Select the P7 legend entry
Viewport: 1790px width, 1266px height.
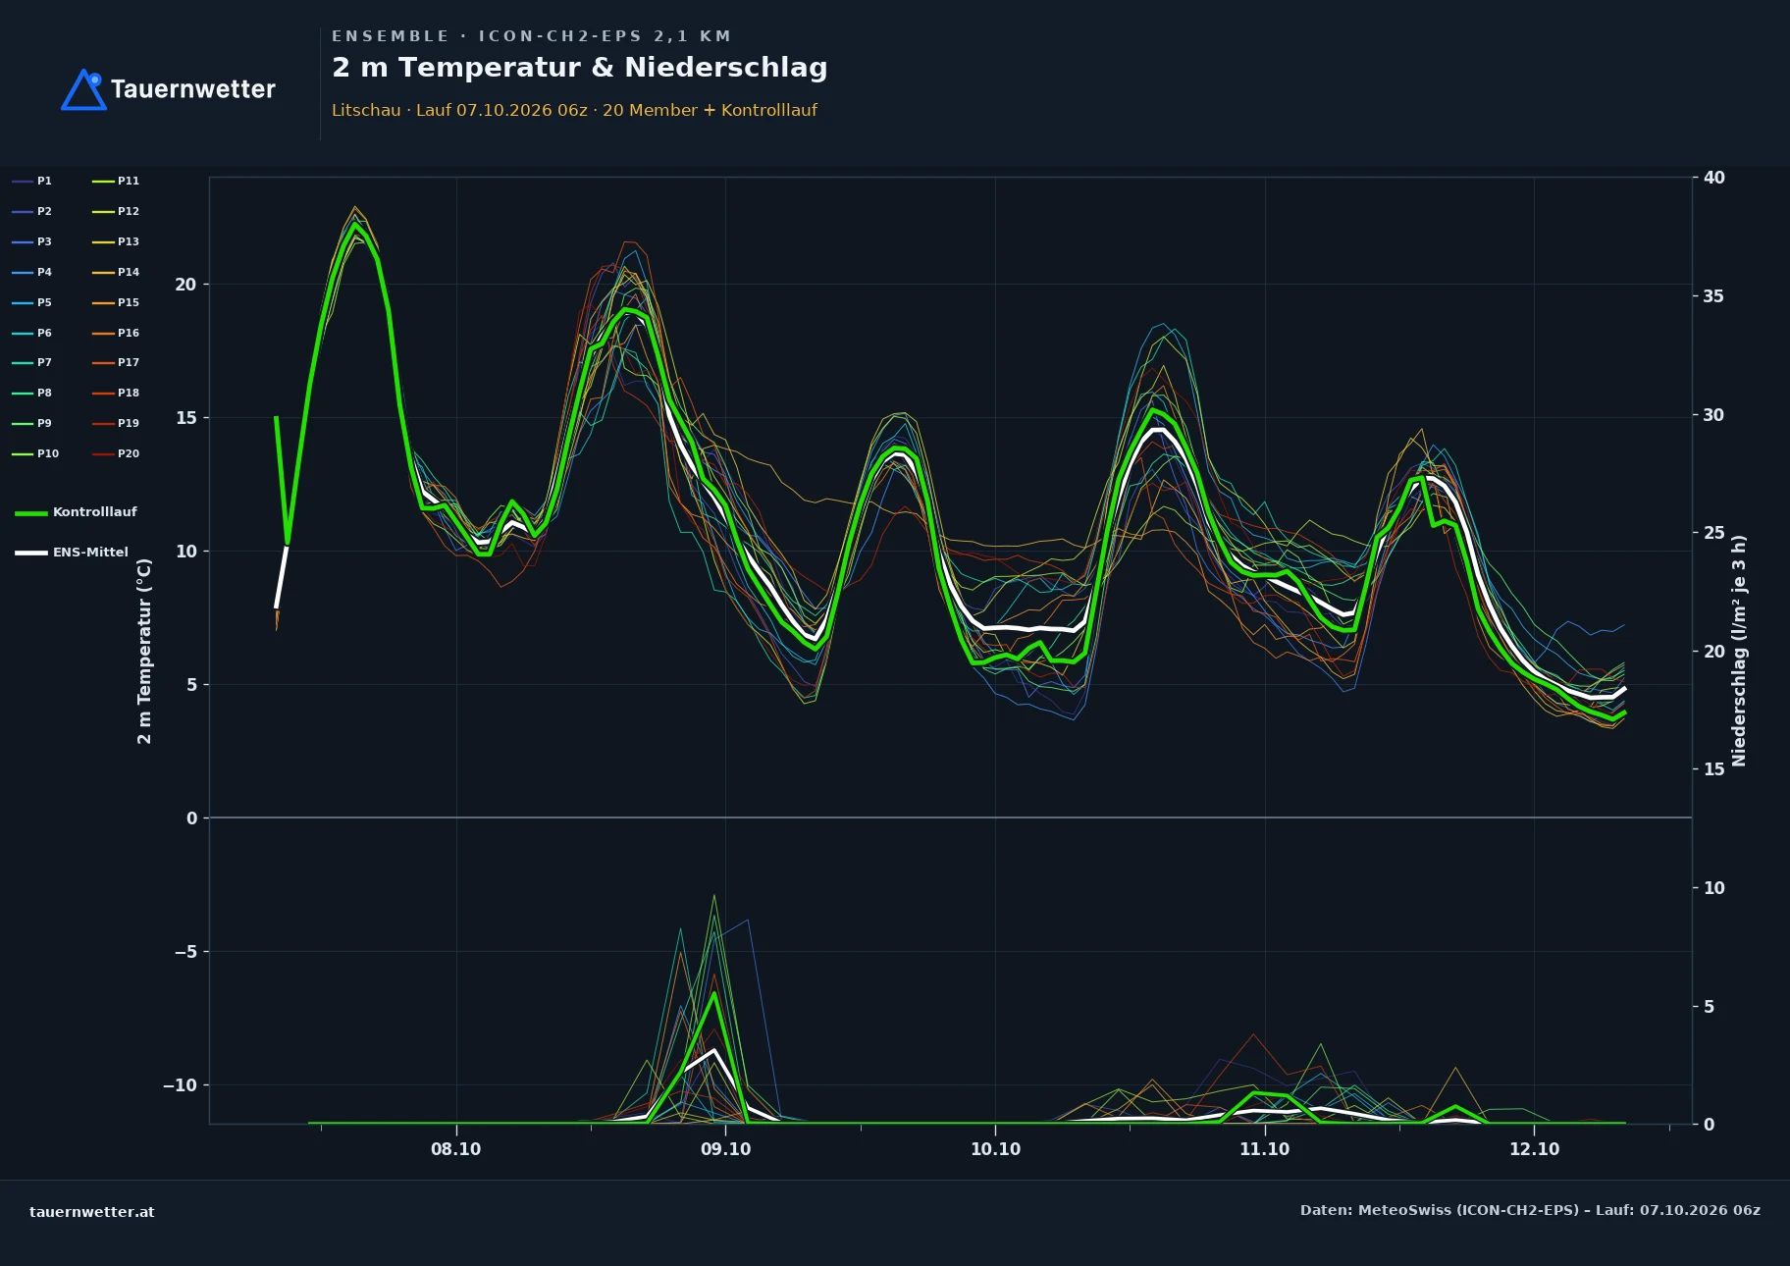[x=32, y=362]
